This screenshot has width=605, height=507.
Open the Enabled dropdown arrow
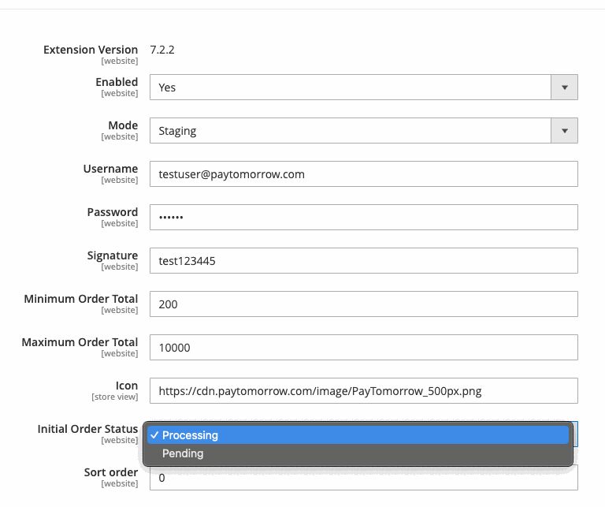[x=564, y=88]
